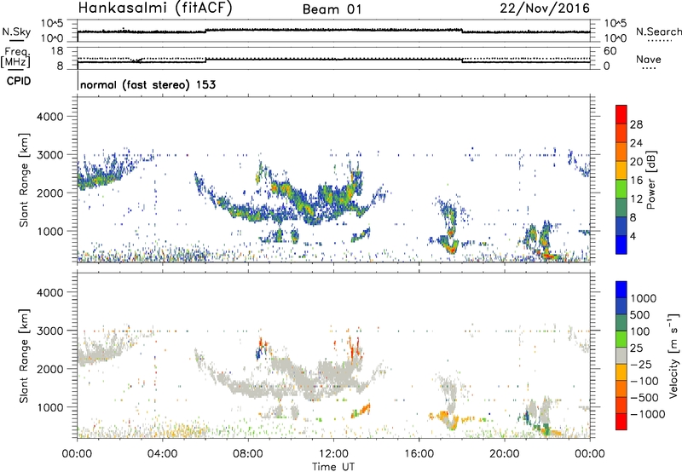Click the '20' label on the power colorbar
This screenshot has width=682, height=472.
tap(636, 162)
